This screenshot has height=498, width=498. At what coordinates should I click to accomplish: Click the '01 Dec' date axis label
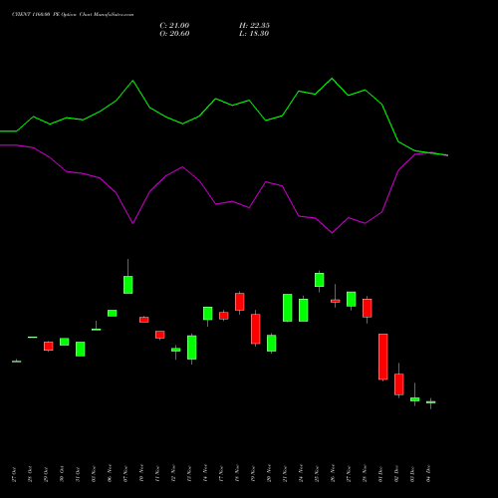[x=380, y=474]
